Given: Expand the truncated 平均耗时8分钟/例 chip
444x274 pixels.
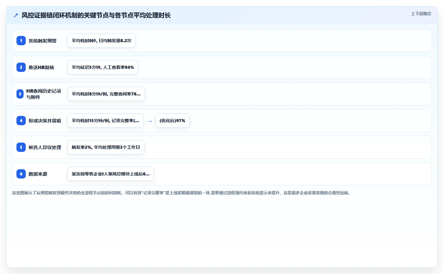Looking at the screenshot, I should (106, 94).
